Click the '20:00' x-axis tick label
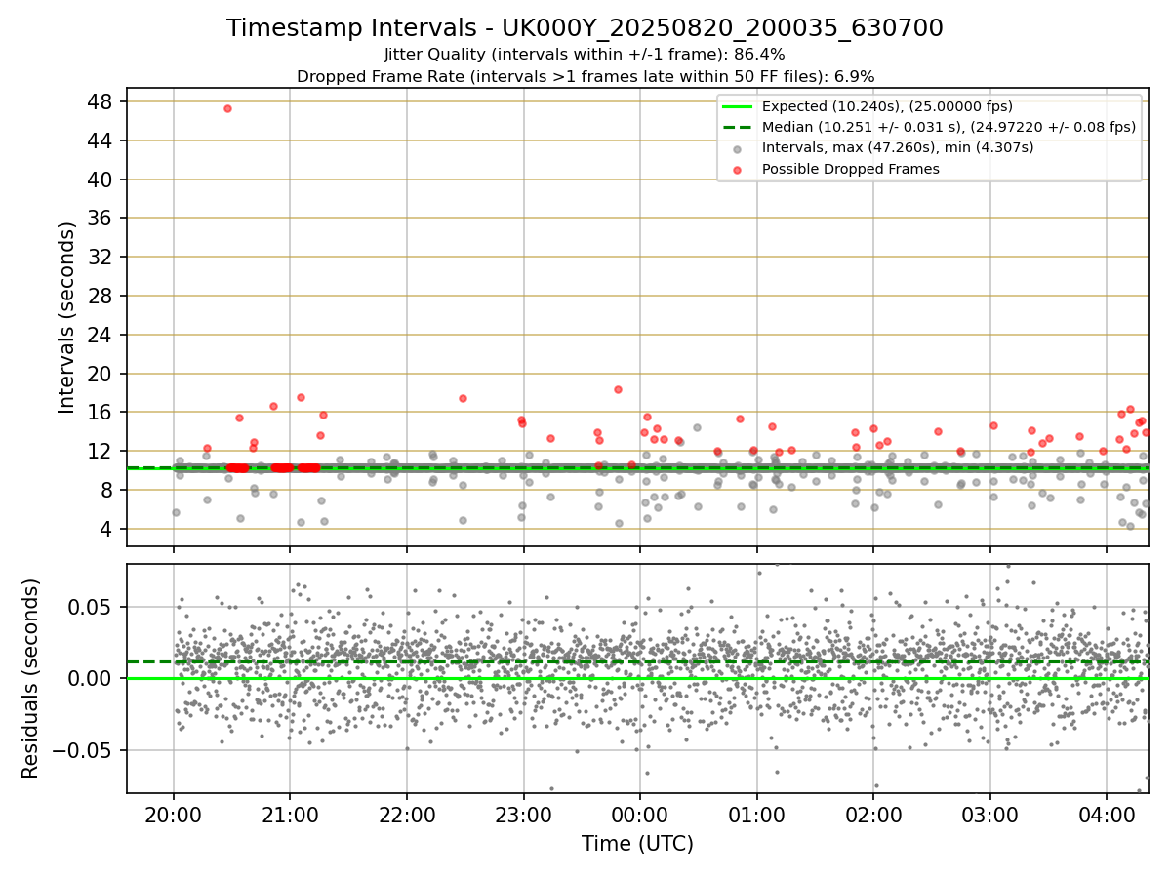The width and height of the screenshot is (1171, 878). 174,815
